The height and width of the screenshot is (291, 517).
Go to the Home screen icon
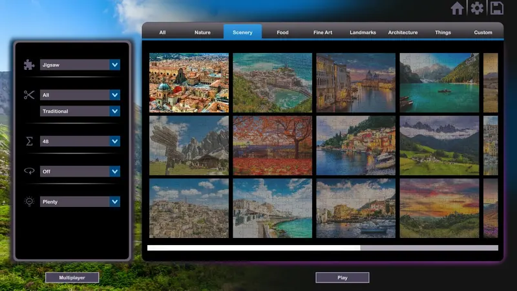pos(457,8)
